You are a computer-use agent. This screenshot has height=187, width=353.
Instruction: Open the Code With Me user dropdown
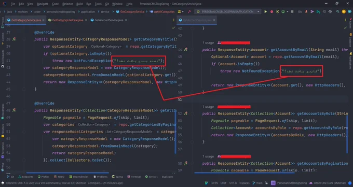[x=181, y=11]
